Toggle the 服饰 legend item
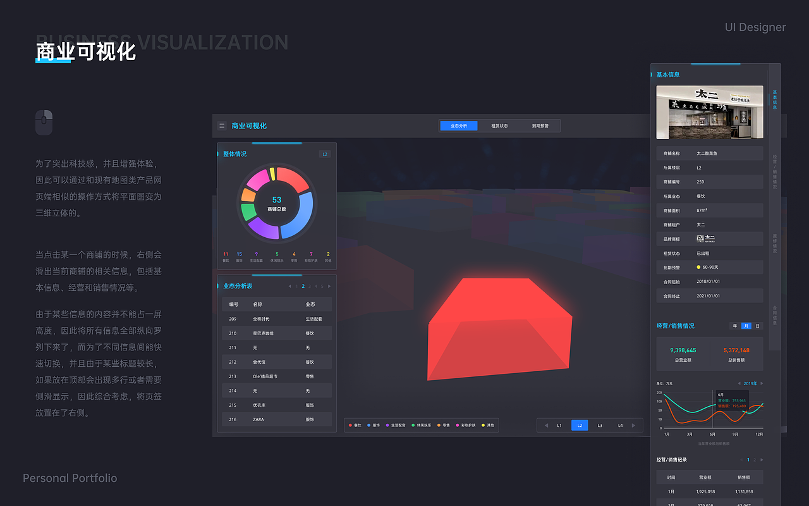Image resolution: width=809 pixels, height=506 pixels. pyautogui.click(x=373, y=426)
